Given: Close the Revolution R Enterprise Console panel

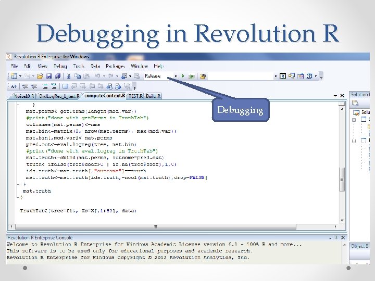Looking at the screenshot, I should coord(343,237).
